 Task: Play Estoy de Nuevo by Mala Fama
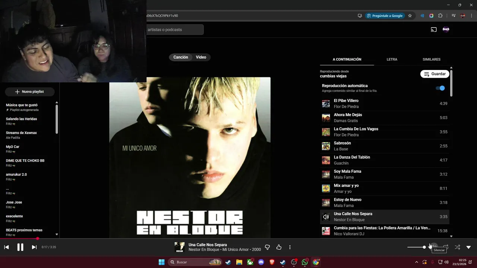point(385,202)
